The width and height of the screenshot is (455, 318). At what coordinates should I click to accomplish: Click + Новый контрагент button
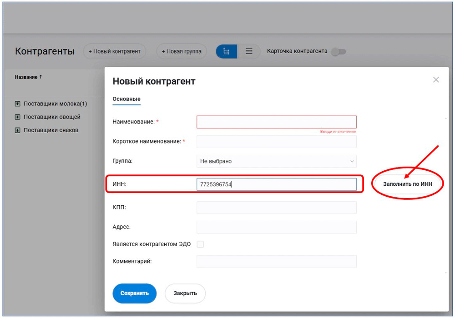[115, 51]
